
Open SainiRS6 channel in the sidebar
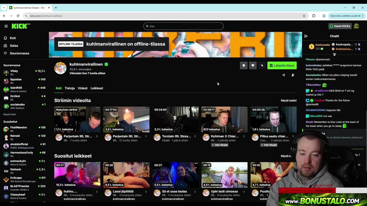pos(24,89)
